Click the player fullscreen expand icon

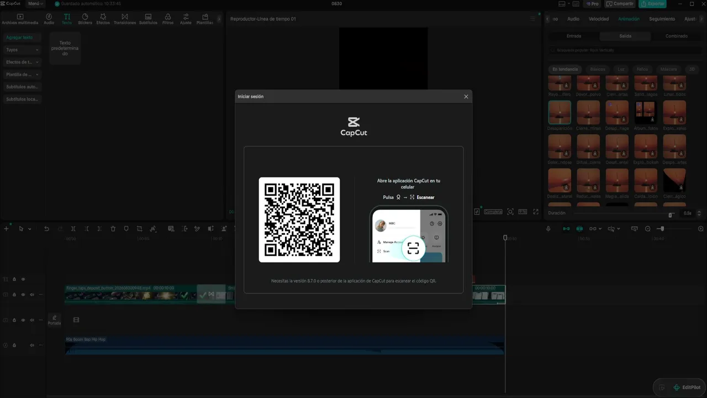(535, 212)
